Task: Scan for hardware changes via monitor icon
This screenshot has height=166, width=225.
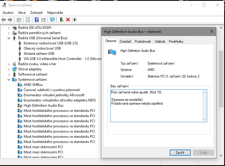Action: tap(52, 20)
